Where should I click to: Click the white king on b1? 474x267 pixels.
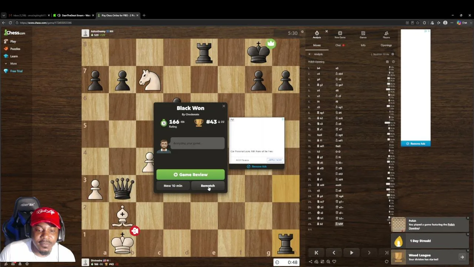click(122, 243)
